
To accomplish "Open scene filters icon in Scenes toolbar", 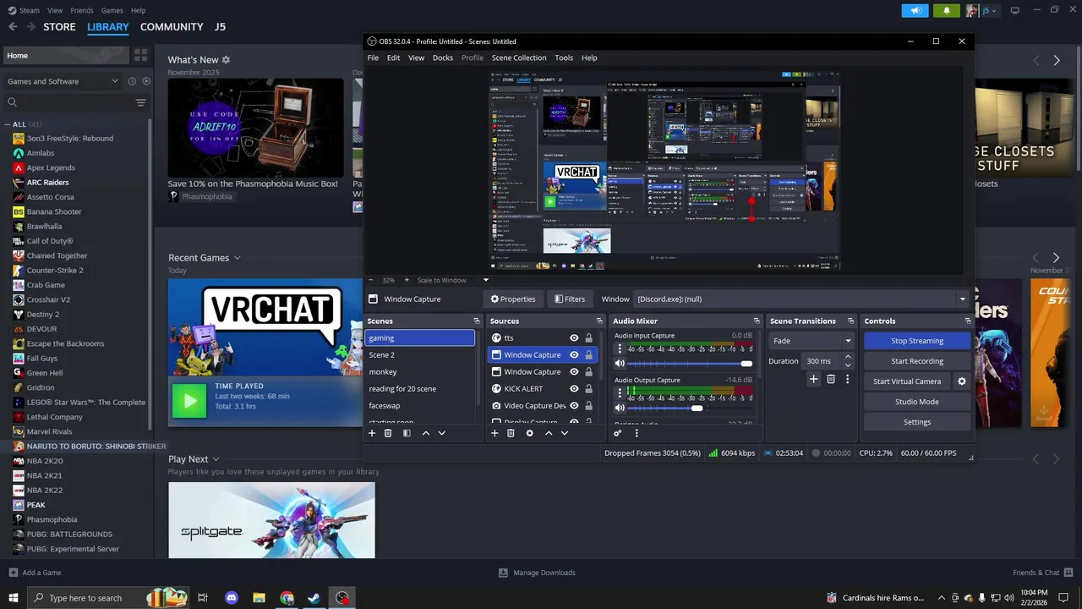I will (x=407, y=433).
